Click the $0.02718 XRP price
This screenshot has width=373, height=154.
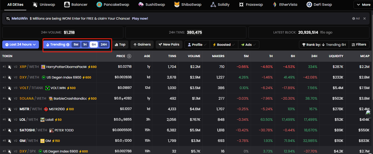125,67
